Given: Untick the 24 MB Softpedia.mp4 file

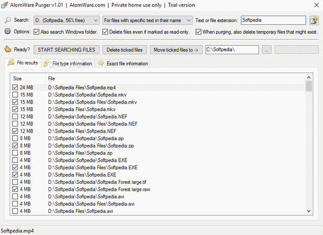Looking at the screenshot, I should (15, 87).
